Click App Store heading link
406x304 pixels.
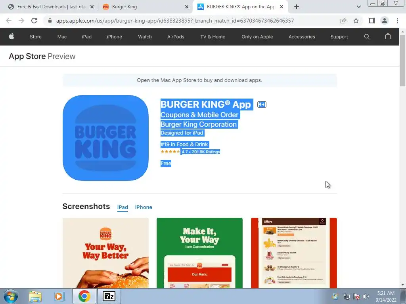point(27,56)
